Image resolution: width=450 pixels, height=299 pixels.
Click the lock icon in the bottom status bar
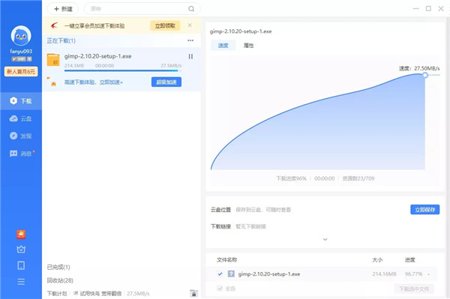(x=193, y=294)
